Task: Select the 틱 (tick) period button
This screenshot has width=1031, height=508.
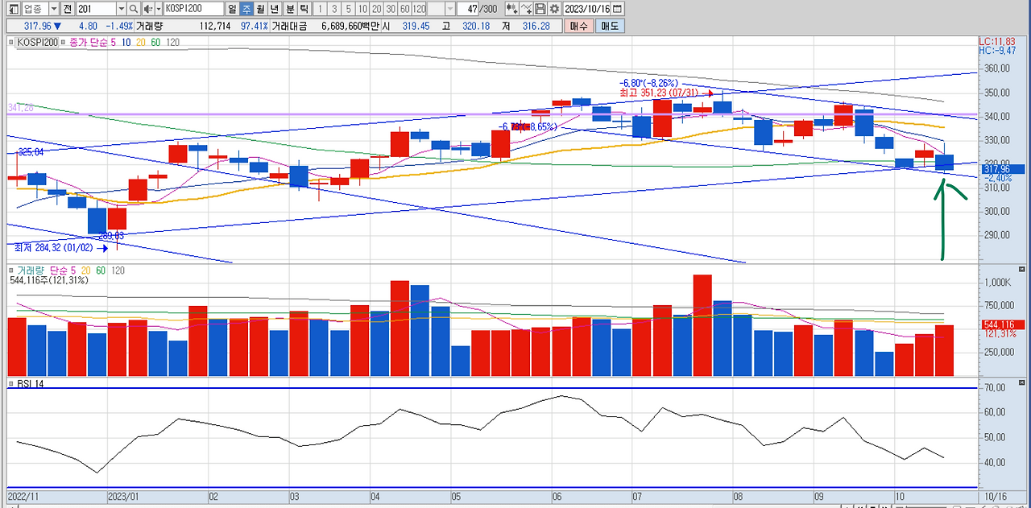Action: [x=304, y=8]
